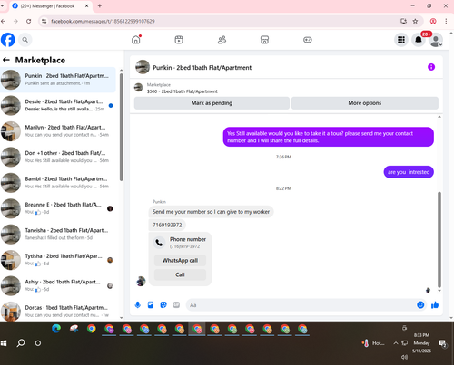Open Marilyn conversation
Viewport: 454px width, 365px height.
(58, 131)
